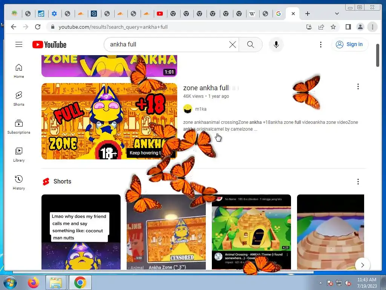This screenshot has height=290, width=386.
Task: Switch to the red YouTube tab
Action: point(160,14)
